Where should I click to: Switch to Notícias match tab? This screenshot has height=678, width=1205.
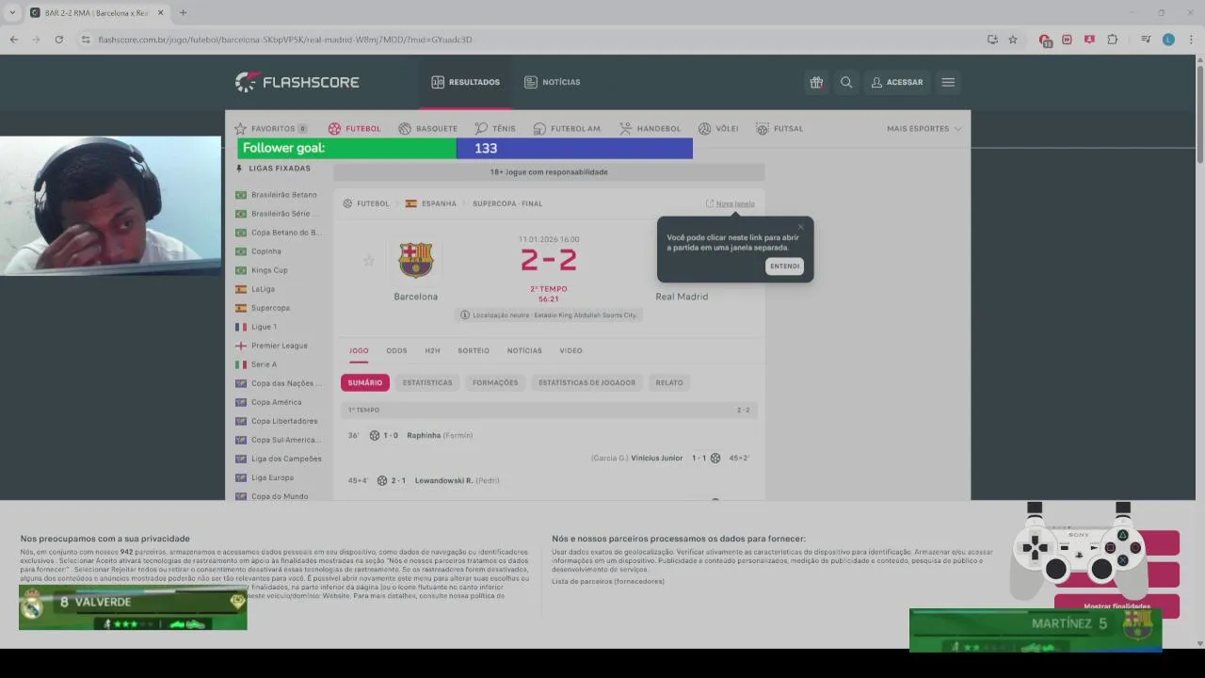click(524, 350)
